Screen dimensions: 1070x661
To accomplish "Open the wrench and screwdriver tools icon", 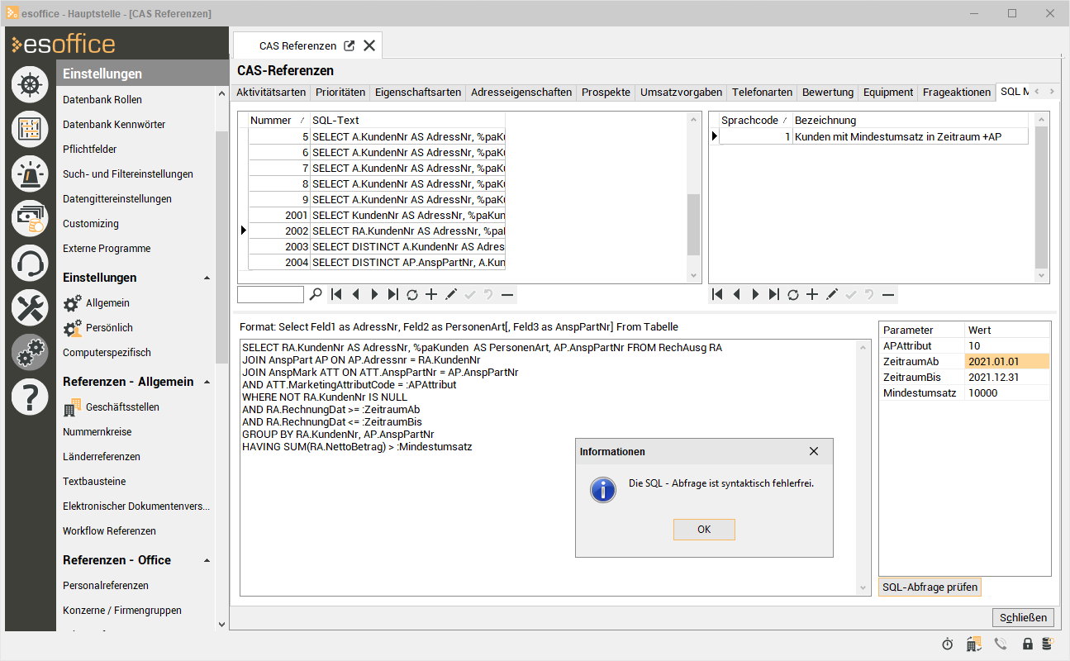I will click(x=30, y=308).
